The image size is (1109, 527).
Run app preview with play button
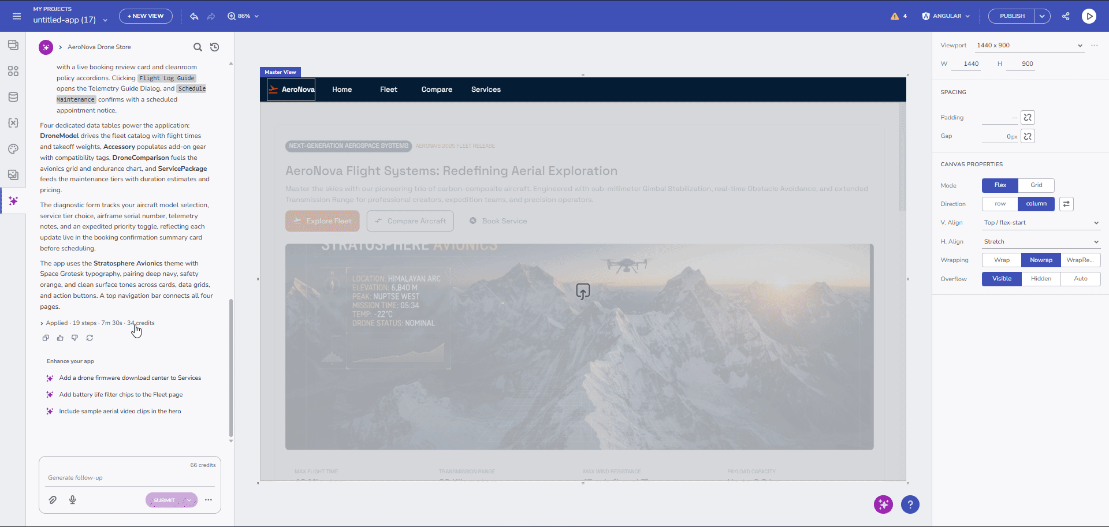click(1089, 16)
